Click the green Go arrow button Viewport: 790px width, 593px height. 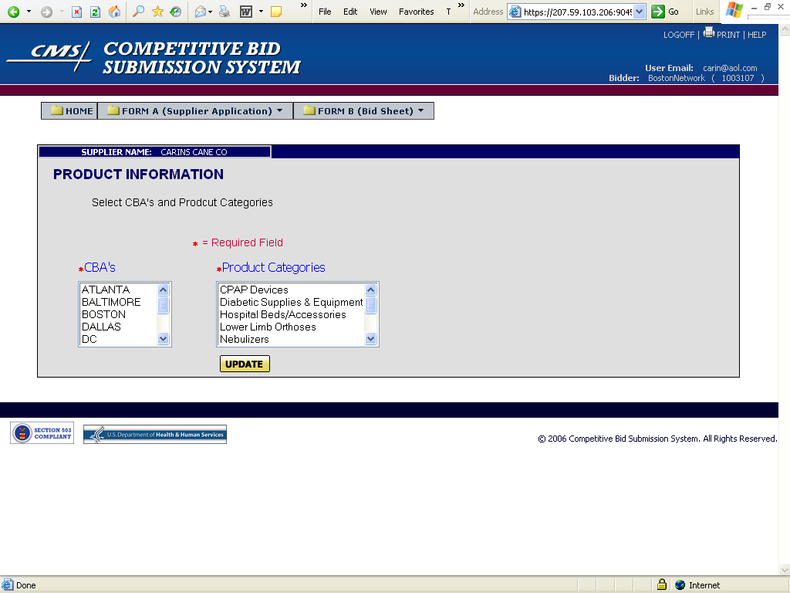tap(658, 12)
